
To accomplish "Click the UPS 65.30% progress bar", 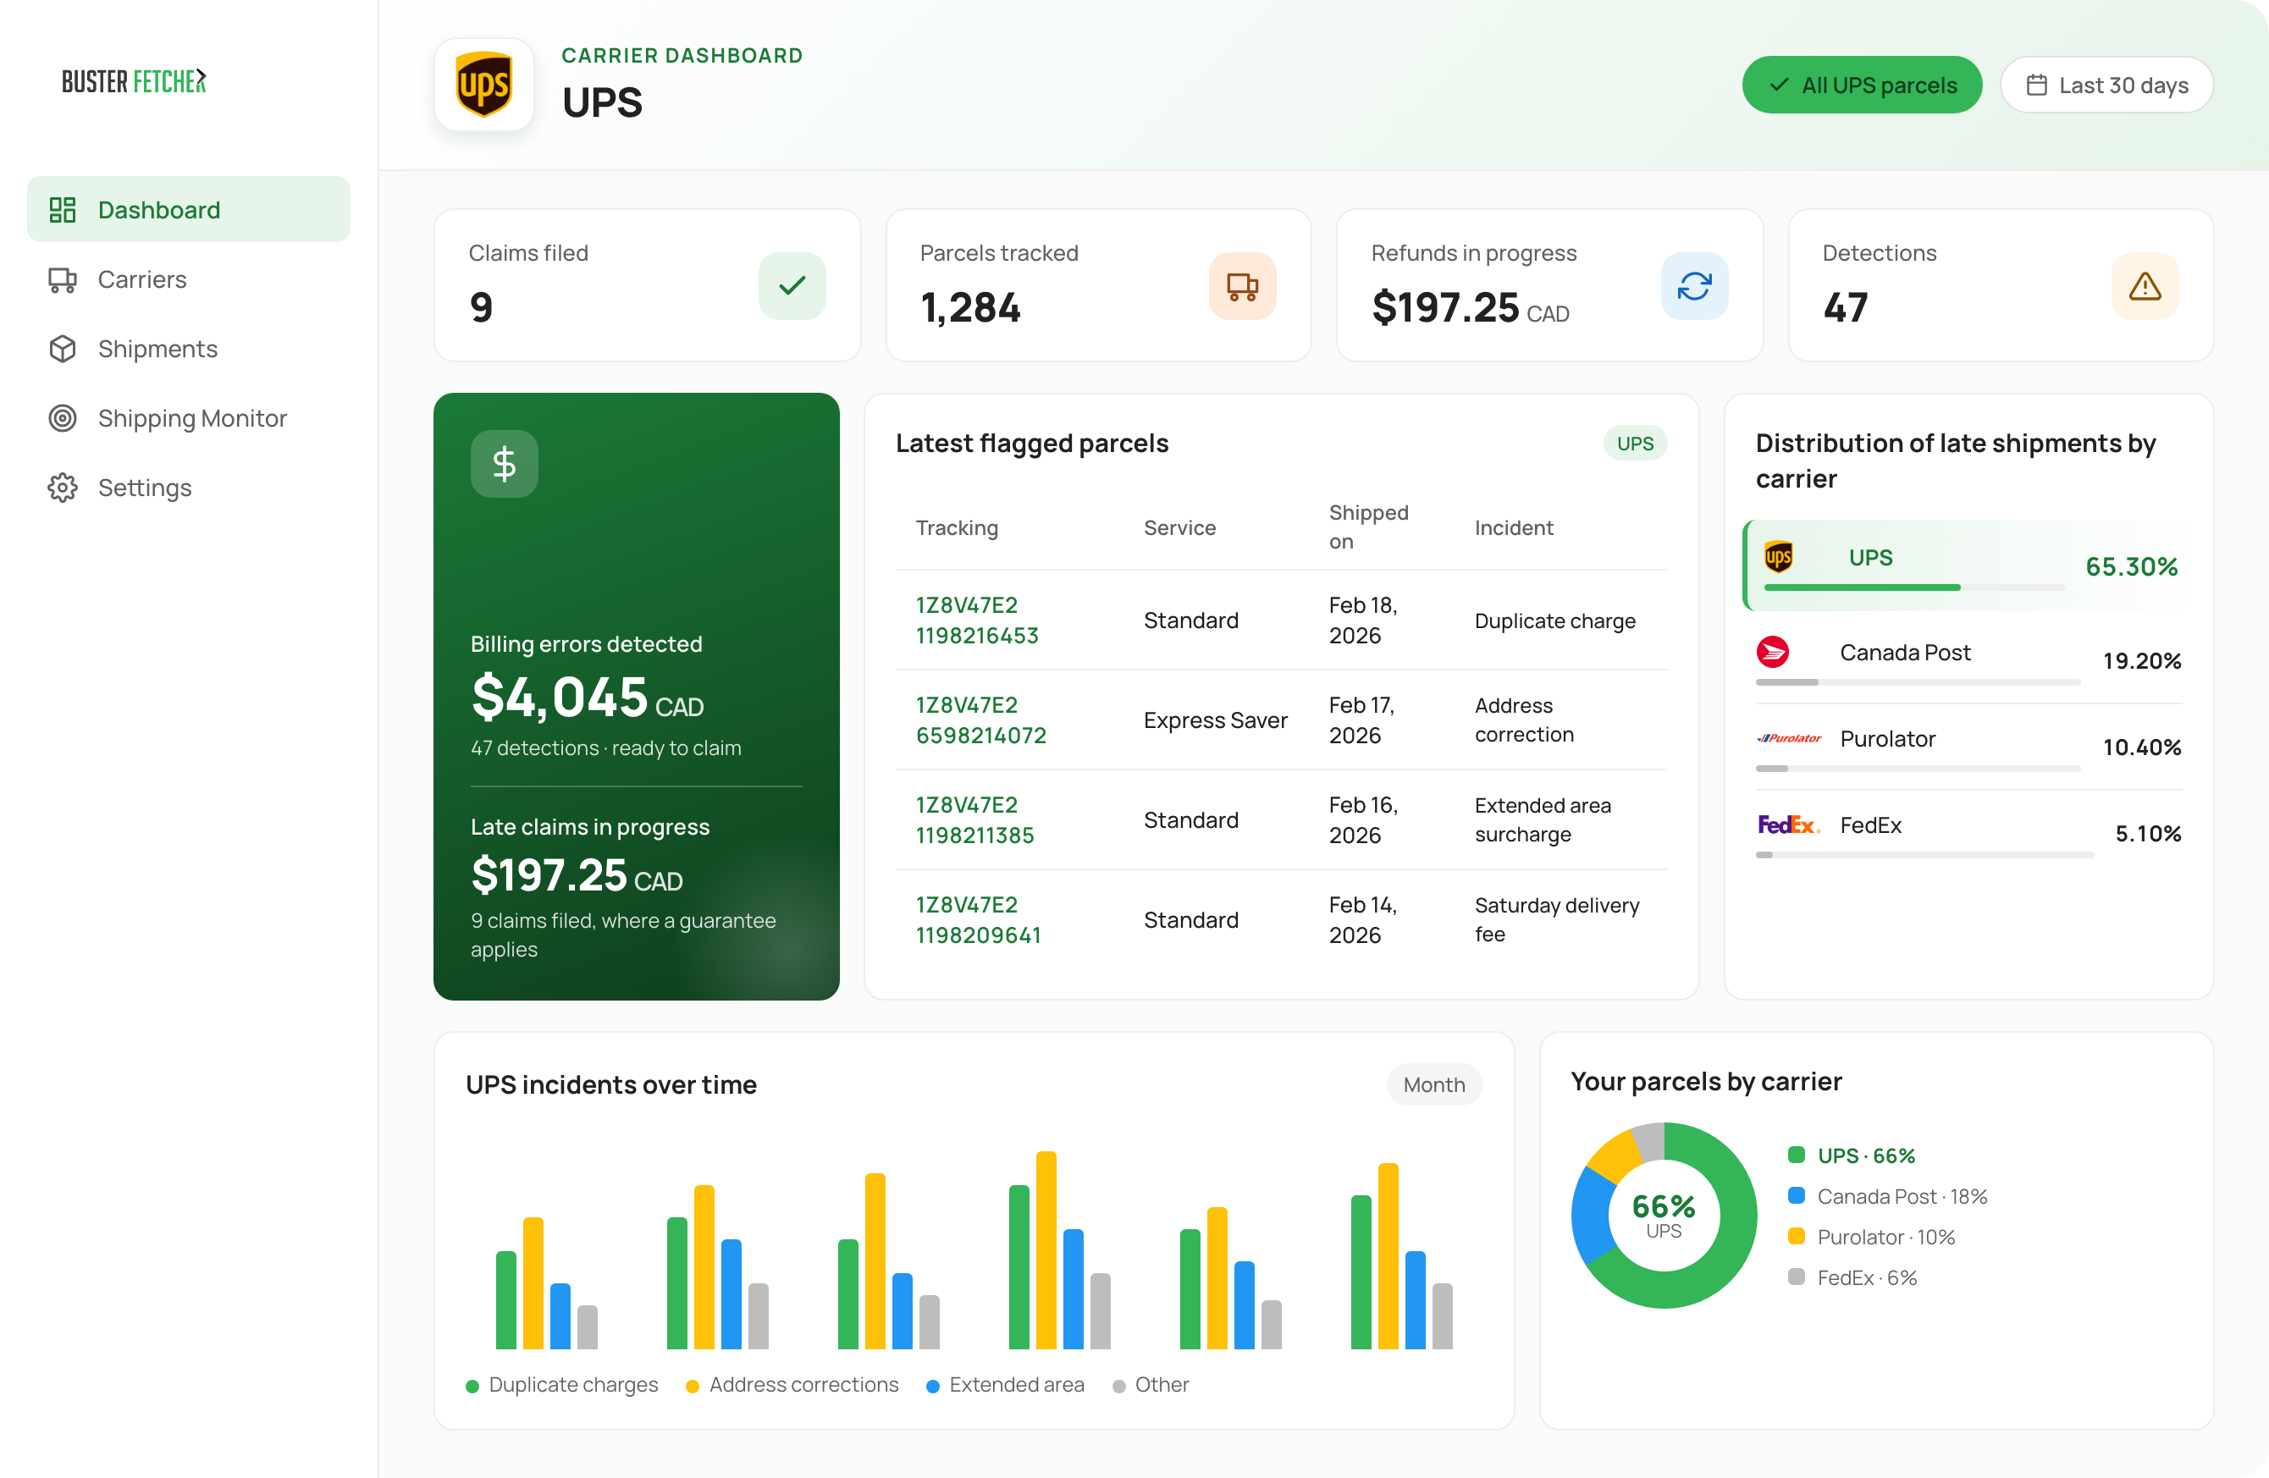I will click(x=1914, y=588).
